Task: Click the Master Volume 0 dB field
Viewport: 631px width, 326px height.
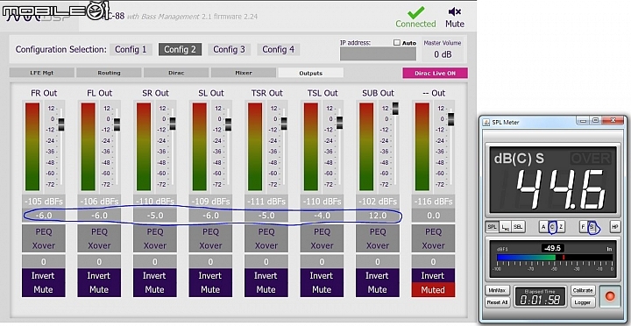Action: [443, 54]
